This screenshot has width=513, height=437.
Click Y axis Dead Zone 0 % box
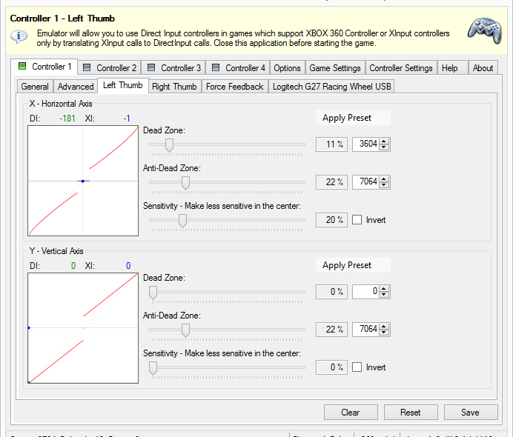(331, 292)
